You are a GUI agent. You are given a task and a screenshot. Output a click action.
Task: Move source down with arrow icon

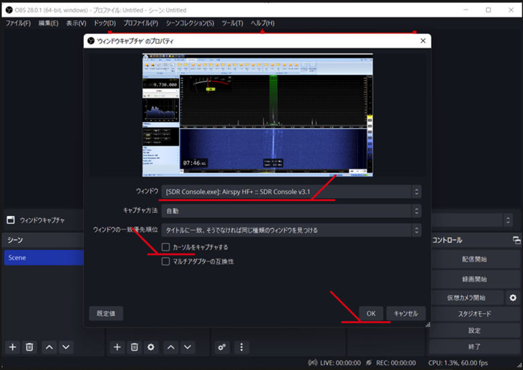[188, 347]
